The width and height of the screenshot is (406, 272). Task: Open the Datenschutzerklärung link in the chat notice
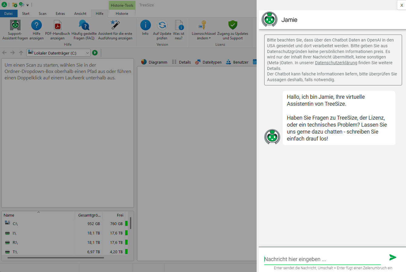coord(336,63)
